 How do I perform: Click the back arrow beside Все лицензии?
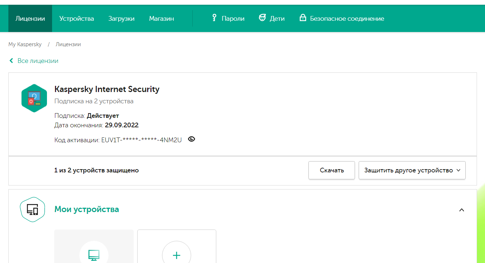(11, 61)
